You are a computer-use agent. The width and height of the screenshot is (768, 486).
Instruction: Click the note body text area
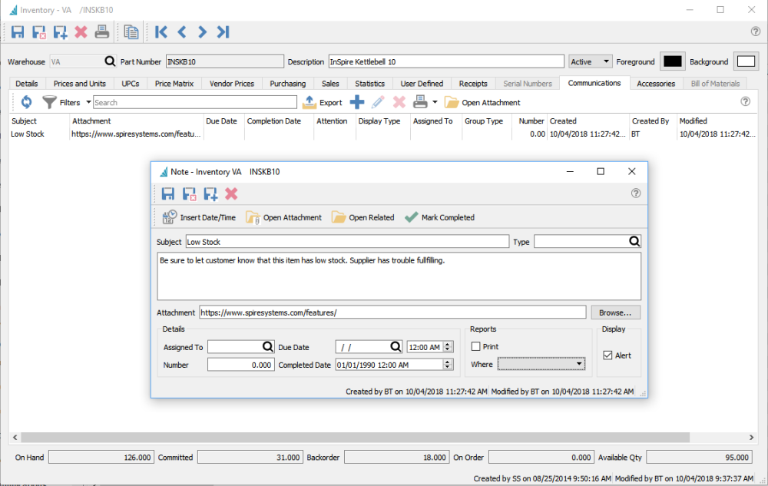click(399, 276)
